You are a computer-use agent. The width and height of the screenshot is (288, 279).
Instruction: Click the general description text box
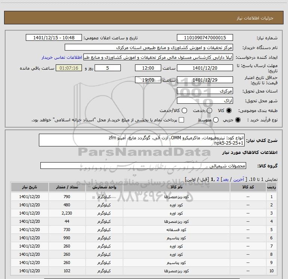click(x=142, y=140)
